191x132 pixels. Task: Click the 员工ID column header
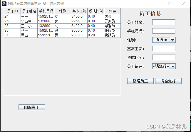click(x=12, y=11)
